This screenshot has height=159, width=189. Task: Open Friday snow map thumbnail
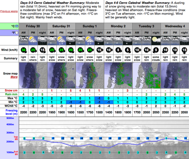coord(33,75)
